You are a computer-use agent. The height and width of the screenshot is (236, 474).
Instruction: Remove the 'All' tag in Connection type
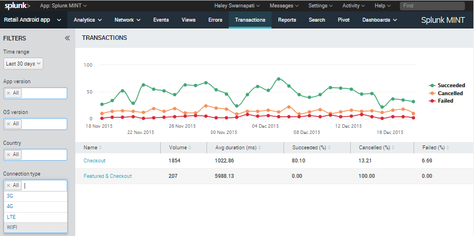click(x=9, y=185)
